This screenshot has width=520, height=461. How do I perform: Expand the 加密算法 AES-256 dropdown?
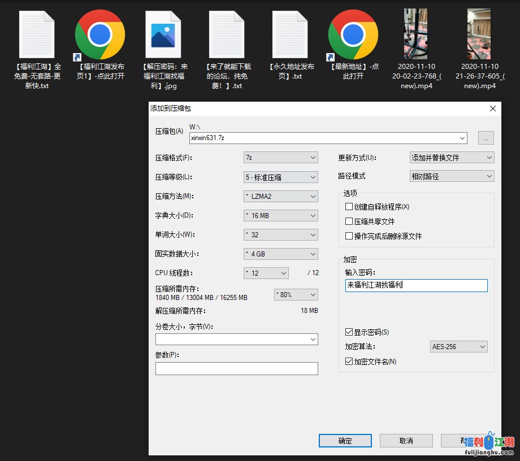pyautogui.click(x=458, y=346)
